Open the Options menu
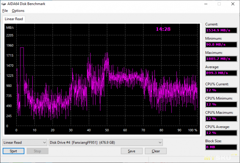 point(18,11)
